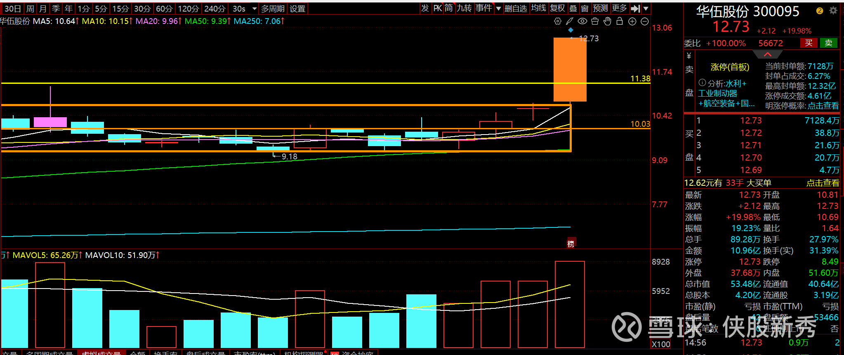The image size is (844, 355).
Task: Click the yellow number 2 badge
Action: coord(820,11)
